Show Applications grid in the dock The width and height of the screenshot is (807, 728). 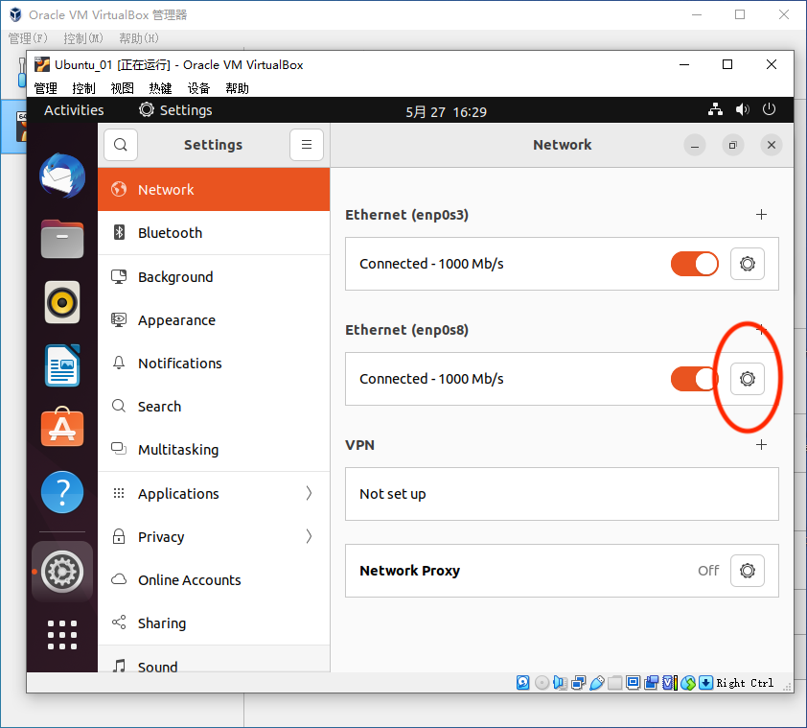click(62, 635)
